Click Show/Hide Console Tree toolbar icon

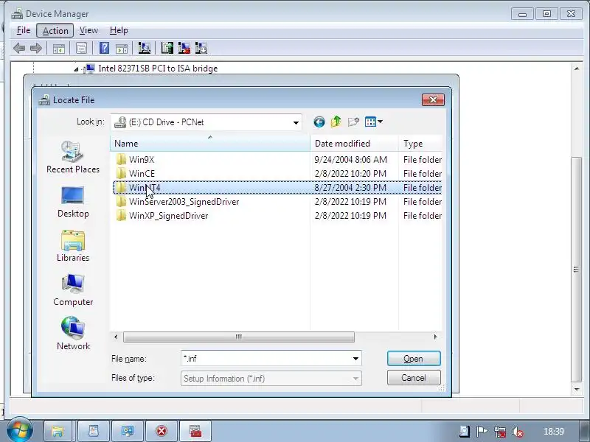point(59,49)
